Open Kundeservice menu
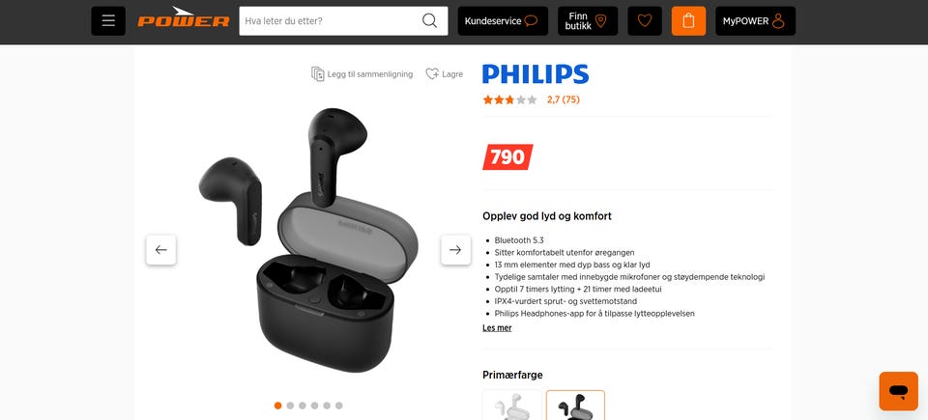The width and height of the screenshot is (928, 420). click(503, 20)
